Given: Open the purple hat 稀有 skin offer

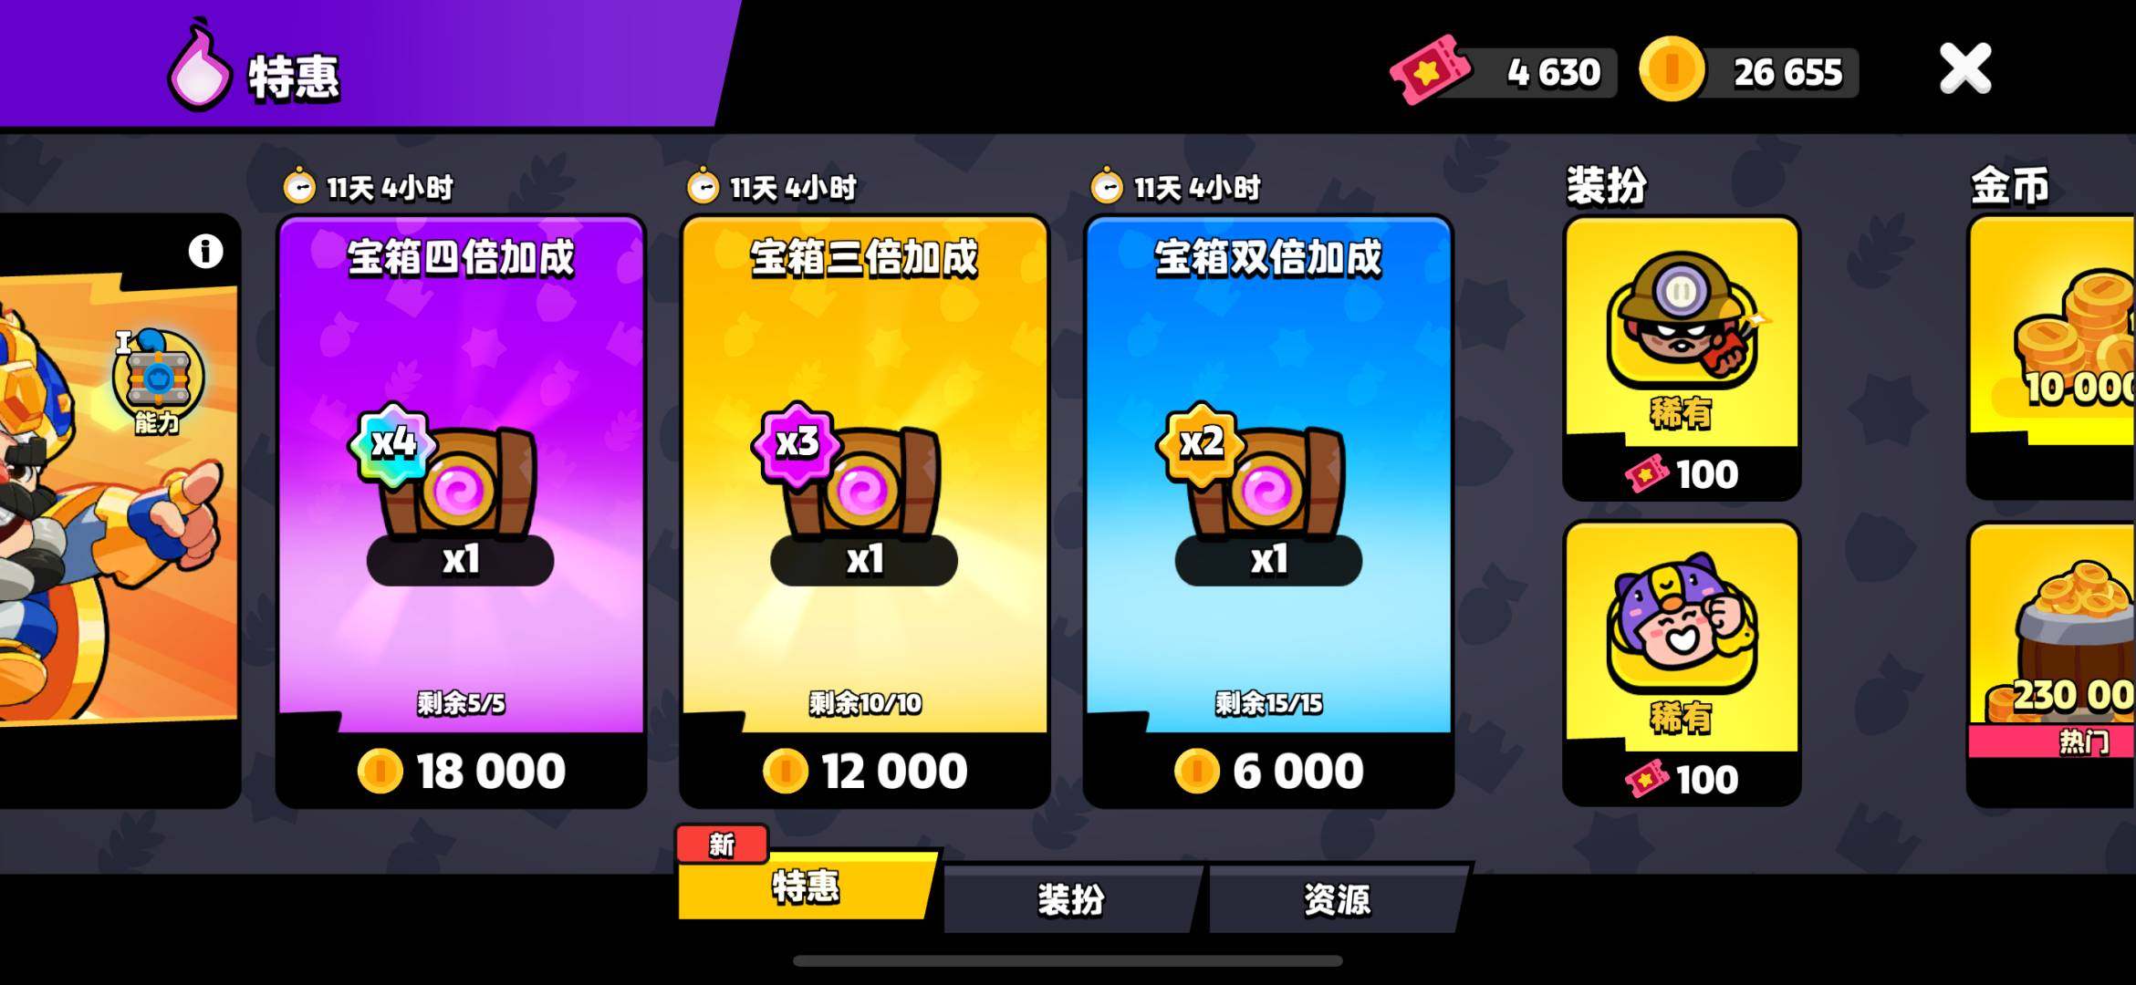Looking at the screenshot, I should [x=1682, y=663].
